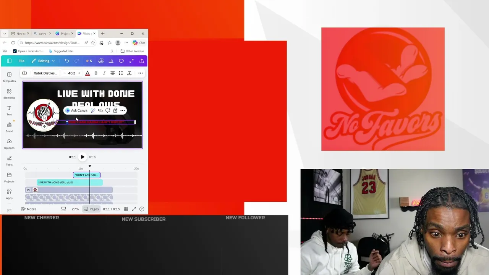This screenshot has width=489, height=275.
Task: Decrease font size with minus button
Action: coord(64,73)
